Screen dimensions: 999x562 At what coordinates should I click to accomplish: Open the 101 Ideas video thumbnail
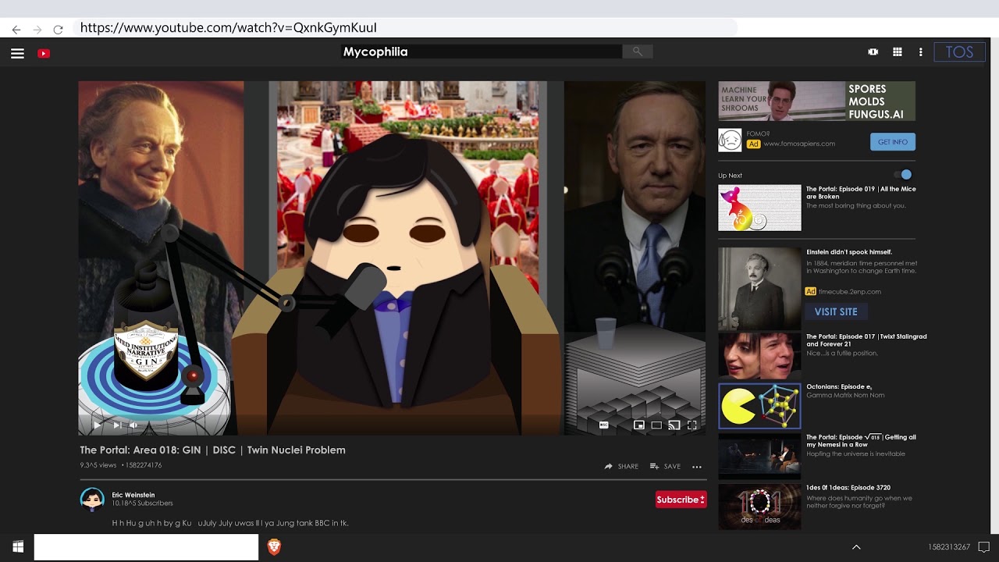[759, 507]
